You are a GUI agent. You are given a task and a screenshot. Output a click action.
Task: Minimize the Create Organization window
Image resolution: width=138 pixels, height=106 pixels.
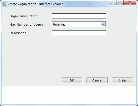click(113, 3)
